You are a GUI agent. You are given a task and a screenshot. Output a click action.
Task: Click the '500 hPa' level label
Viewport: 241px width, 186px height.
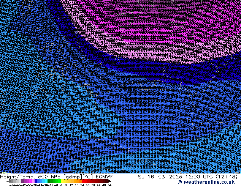click(x=49, y=177)
